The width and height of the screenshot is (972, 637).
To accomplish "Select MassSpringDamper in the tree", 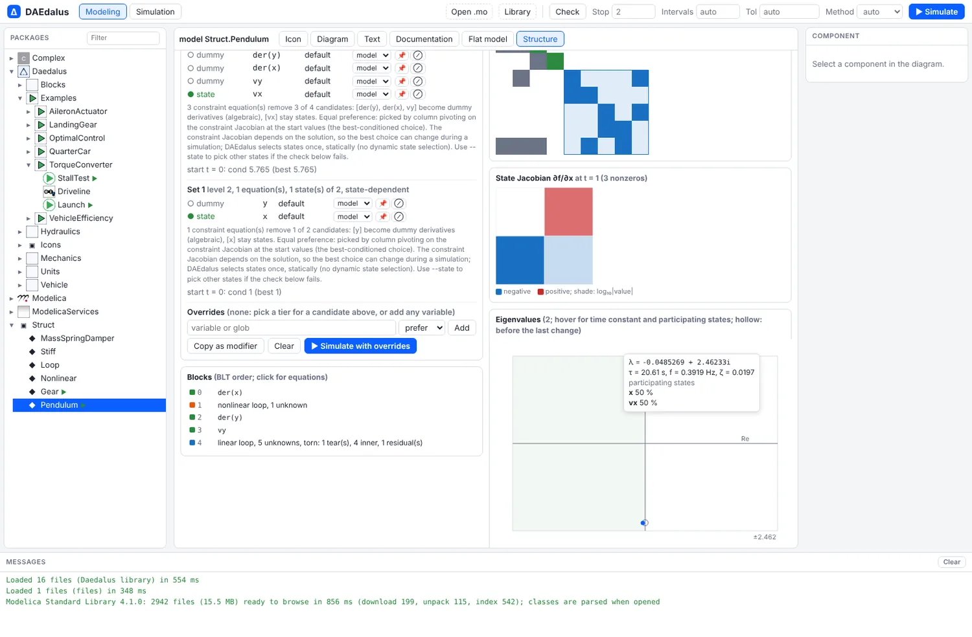I will 77,339.
